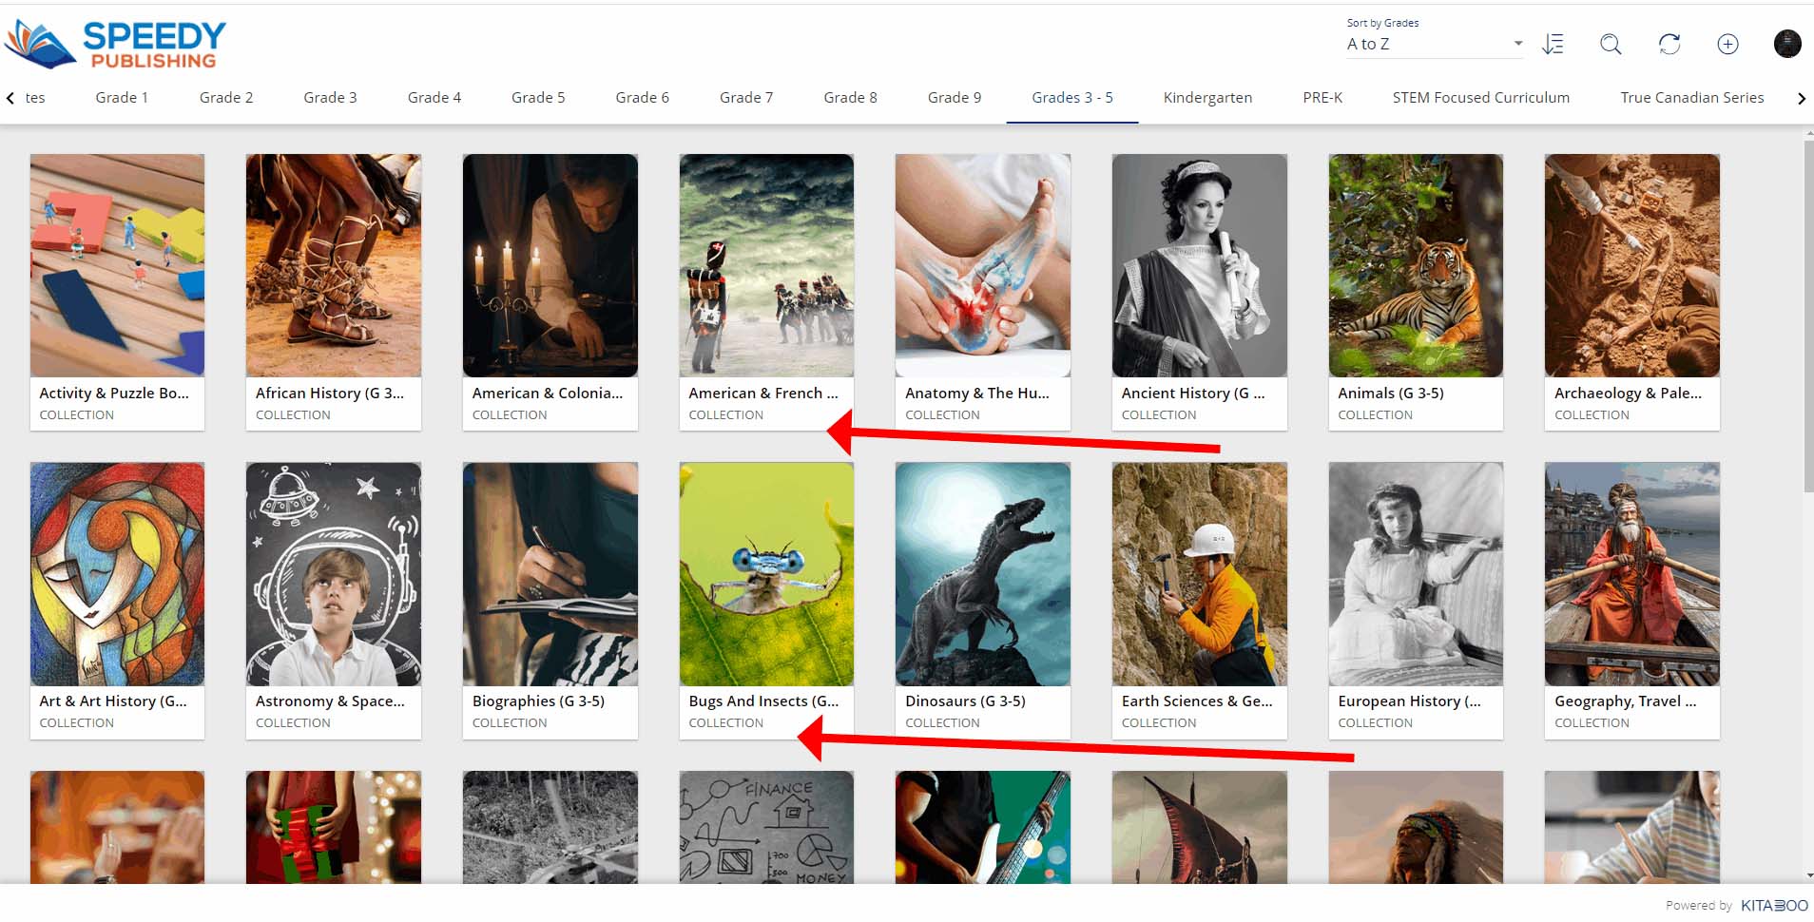Click 'African History (G 3...' title
Image resolution: width=1814 pixels, height=922 pixels.
coord(330,393)
